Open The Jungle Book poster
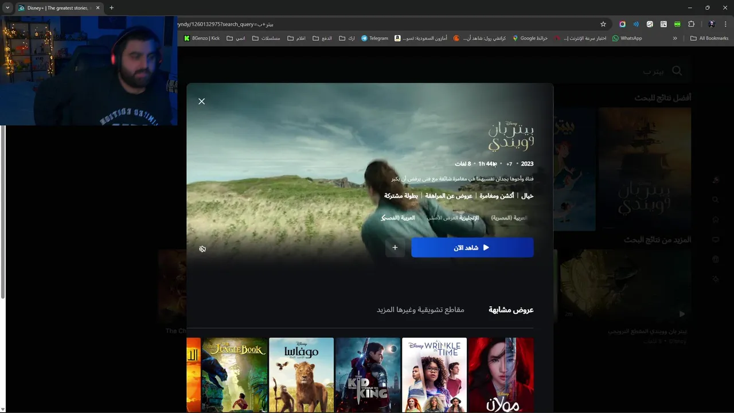Viewport: 734px width, 413px height. 235,375
